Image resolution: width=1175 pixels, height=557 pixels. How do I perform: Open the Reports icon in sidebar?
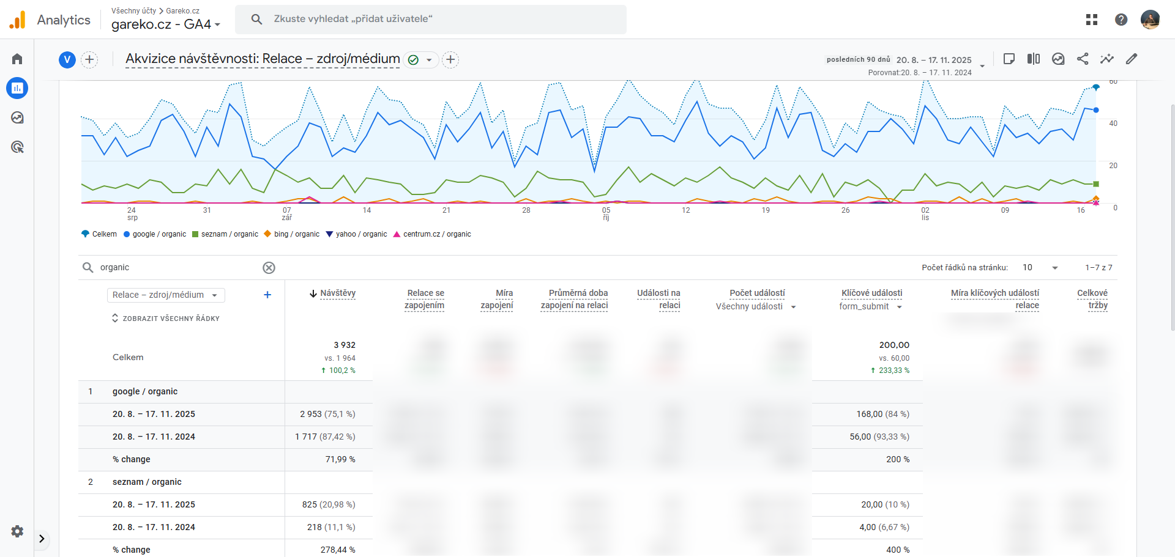click(17, 89)
